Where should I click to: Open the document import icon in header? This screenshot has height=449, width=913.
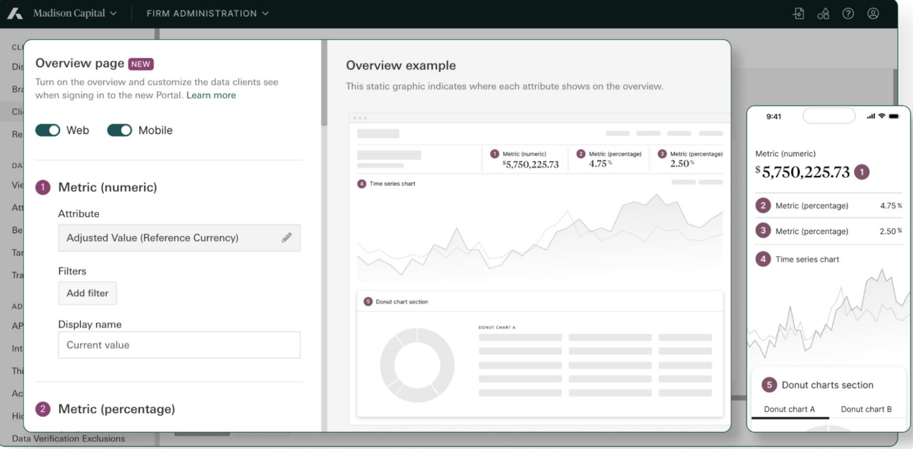pos(798,14)
